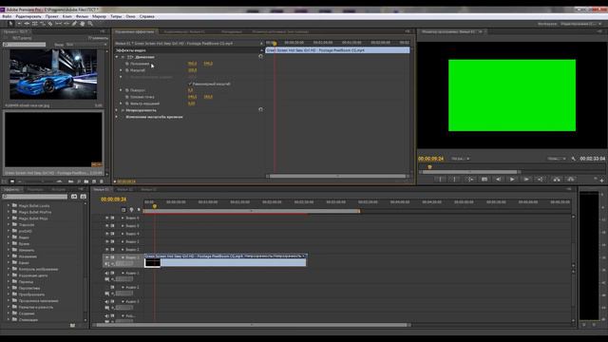
Task: Toggle Видео 4 track eye visibility
Action: tap(107, 234)
